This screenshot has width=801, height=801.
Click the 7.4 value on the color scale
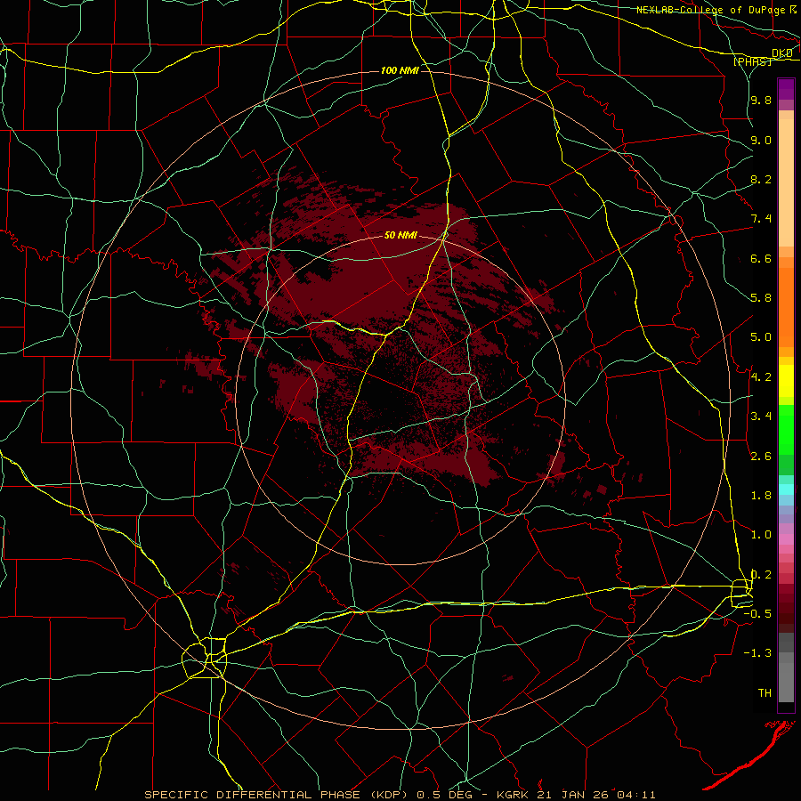[761, 219]
